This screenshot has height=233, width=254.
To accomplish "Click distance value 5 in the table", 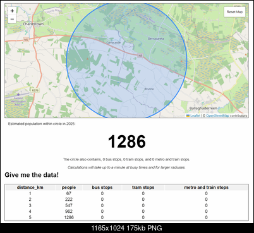I will 30,217.
